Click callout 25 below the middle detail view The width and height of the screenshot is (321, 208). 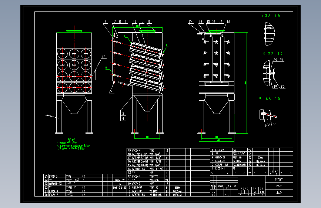pyautogui.click(x=282, y=86)
